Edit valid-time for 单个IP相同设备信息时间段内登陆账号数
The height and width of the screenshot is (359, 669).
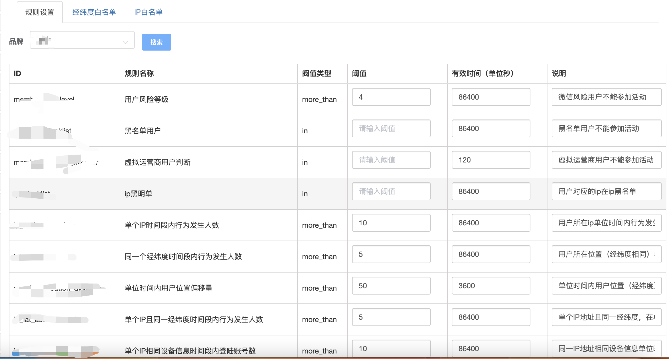coord(491,349)
